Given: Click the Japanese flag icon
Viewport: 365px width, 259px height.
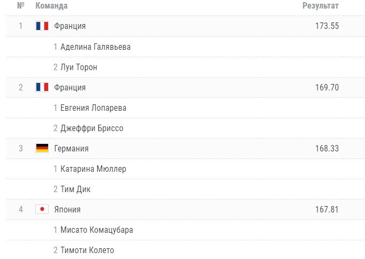Looking at the screenshot, I should tap(42, 209).
